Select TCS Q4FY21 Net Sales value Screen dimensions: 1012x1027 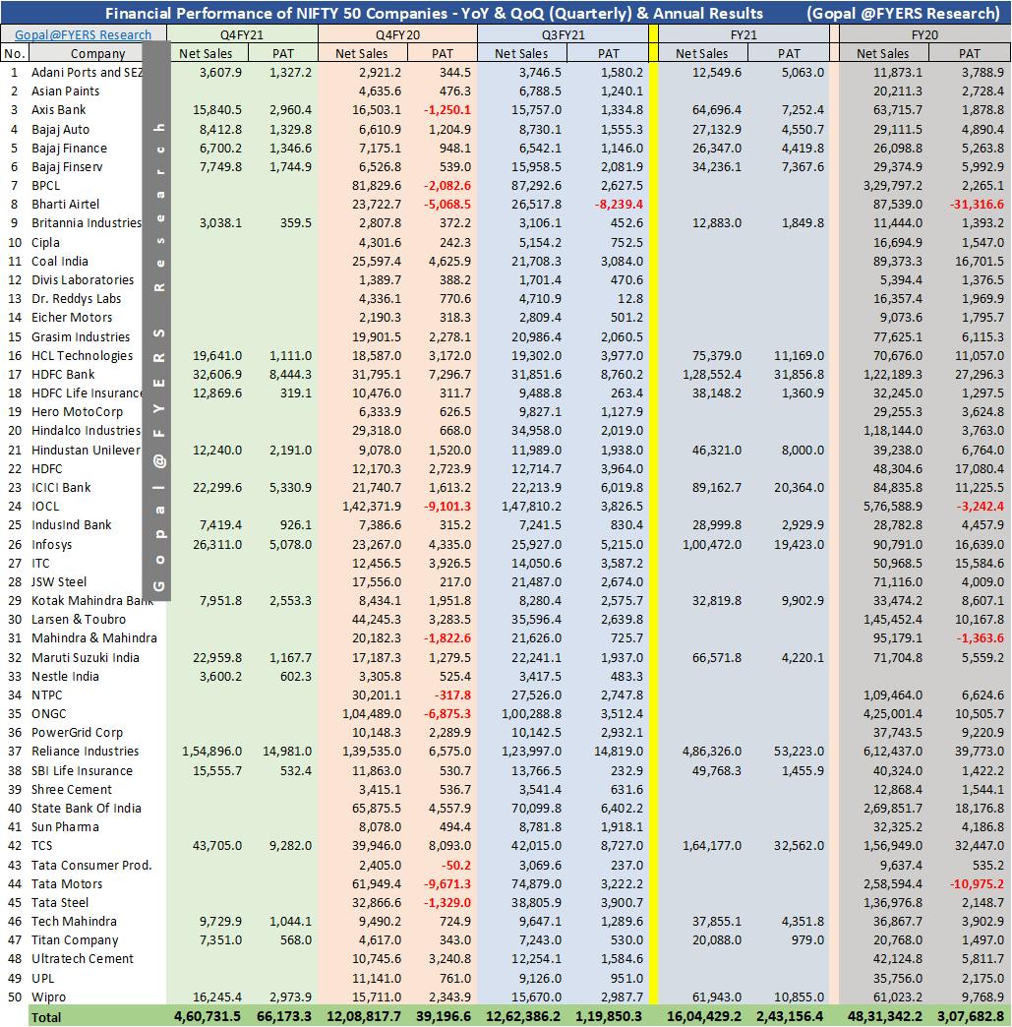(216, 846)
